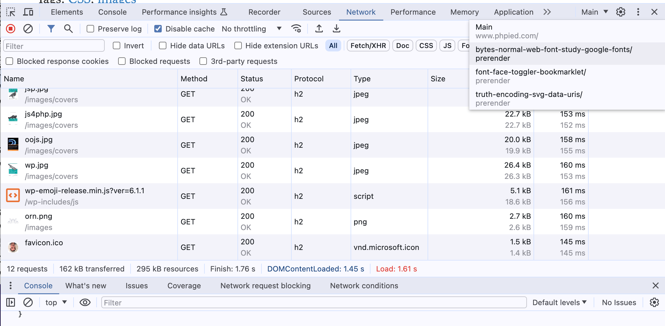Toggle the device toolbar icon
665x326 pixels.
(28, 12)
